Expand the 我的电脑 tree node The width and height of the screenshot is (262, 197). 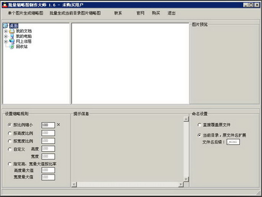(6, 36)
